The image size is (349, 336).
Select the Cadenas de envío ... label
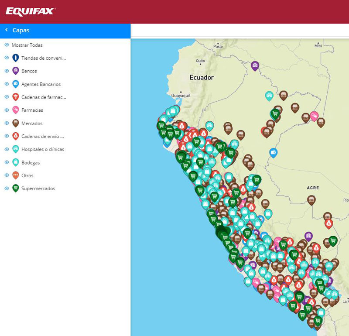click(x=43, y=136)
